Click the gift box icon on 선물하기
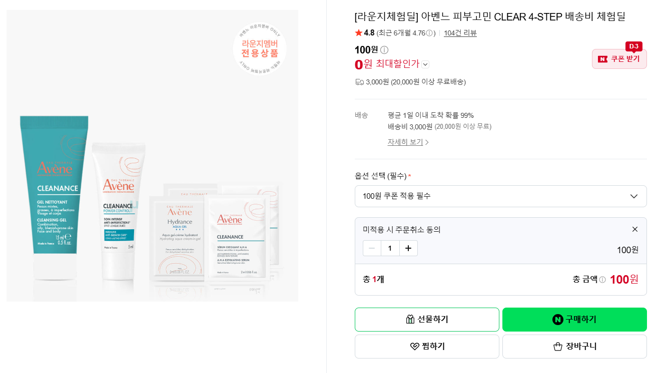The image size is (669, 373). click(410, 320)
